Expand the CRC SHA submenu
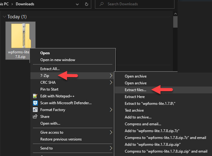The width and height of the screenshot is (212, 156). [x=111, y=82]
